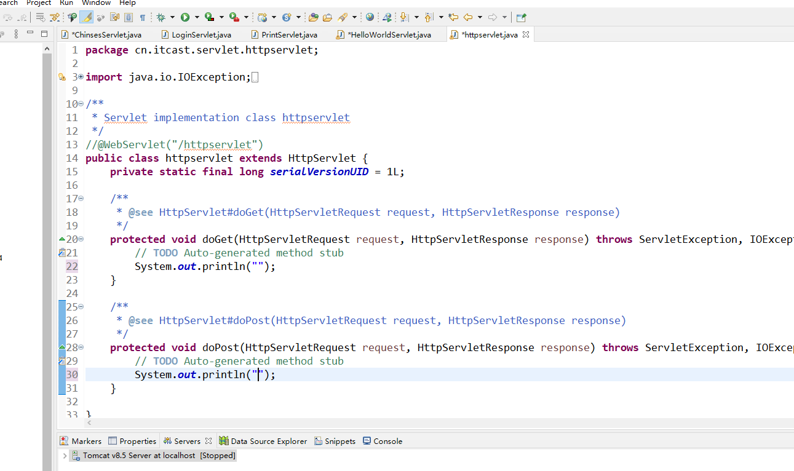Open the Properties view tab
Screen dimensions: 794x471
click(x=132, y=441)
